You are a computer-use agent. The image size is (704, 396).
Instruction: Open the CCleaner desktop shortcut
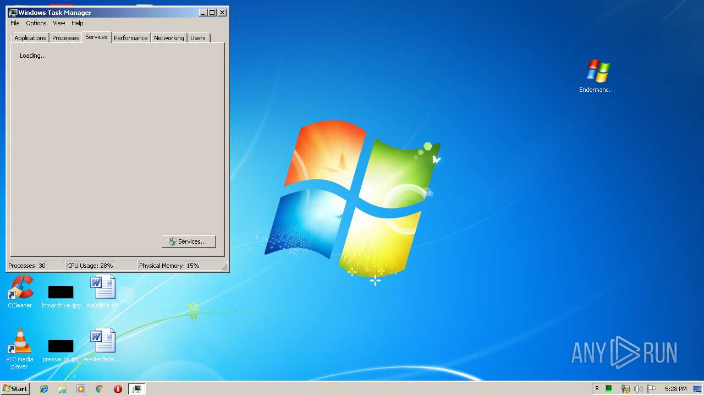pyautogui.click(x=20, y=291)
